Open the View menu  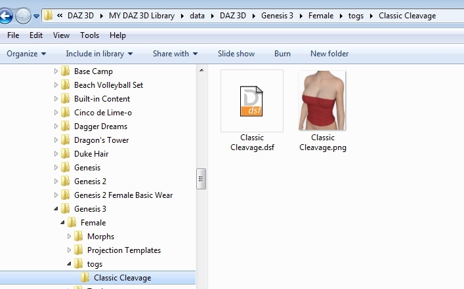tap(61, 35)
